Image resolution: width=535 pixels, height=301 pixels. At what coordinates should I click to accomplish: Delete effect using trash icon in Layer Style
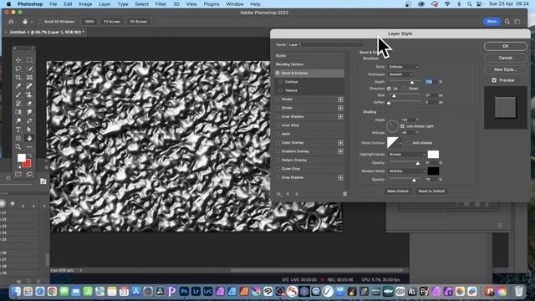(344, 194)
